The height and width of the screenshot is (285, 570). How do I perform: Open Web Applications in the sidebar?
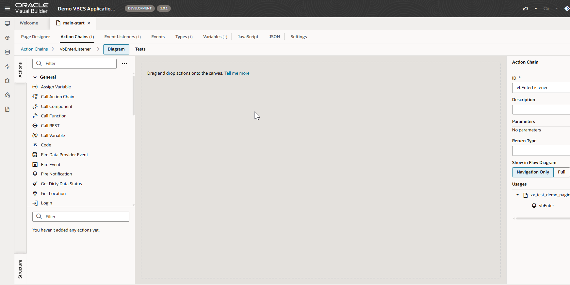7,23
